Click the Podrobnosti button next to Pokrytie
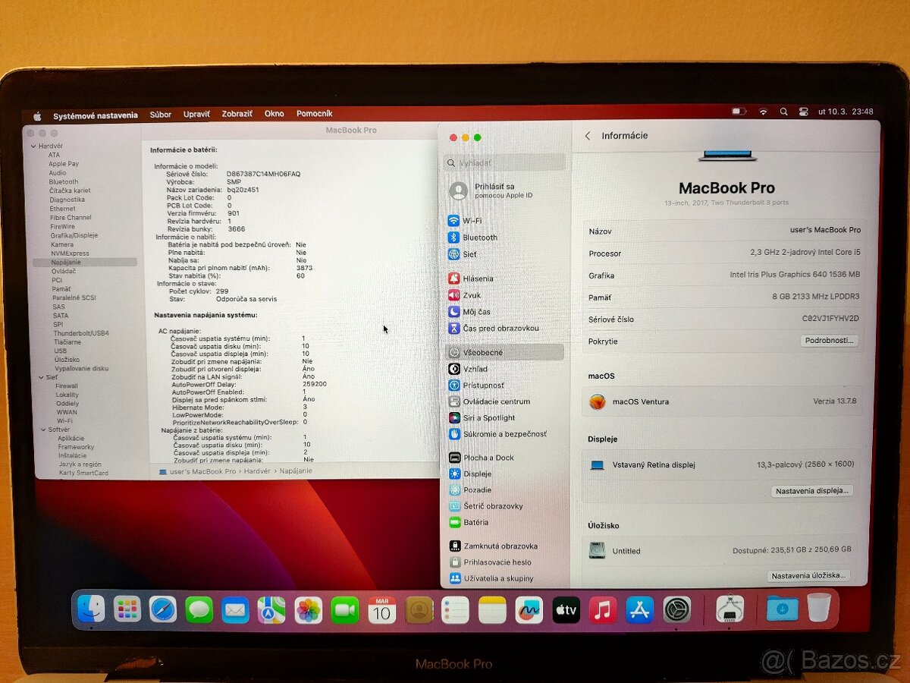The image size is (910, 683). (828, 341)
